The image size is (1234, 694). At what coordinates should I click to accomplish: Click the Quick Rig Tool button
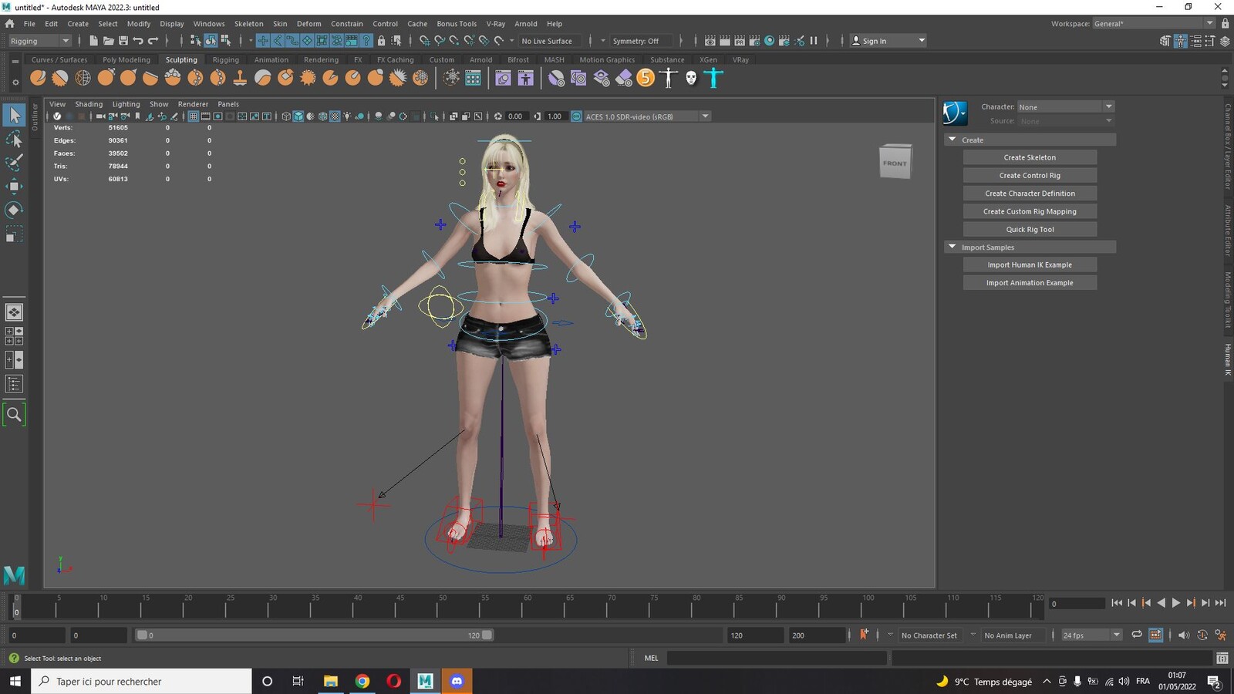pos(1030,229)
